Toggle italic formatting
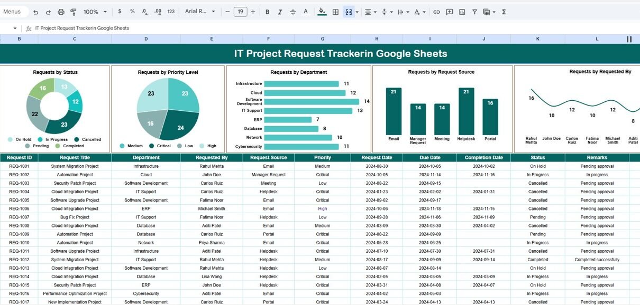Screen dimensions: 640x305 (280, 12)
